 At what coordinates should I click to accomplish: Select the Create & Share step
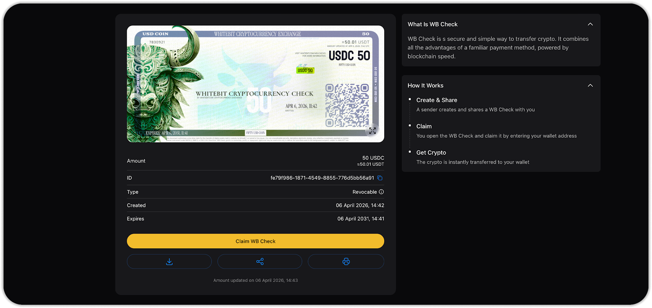(x=437, y=100)
